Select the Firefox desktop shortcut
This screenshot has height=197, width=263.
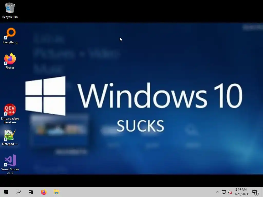(10, 61)
